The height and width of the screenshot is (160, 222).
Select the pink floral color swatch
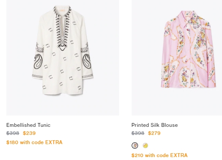[x=135, y=145]
